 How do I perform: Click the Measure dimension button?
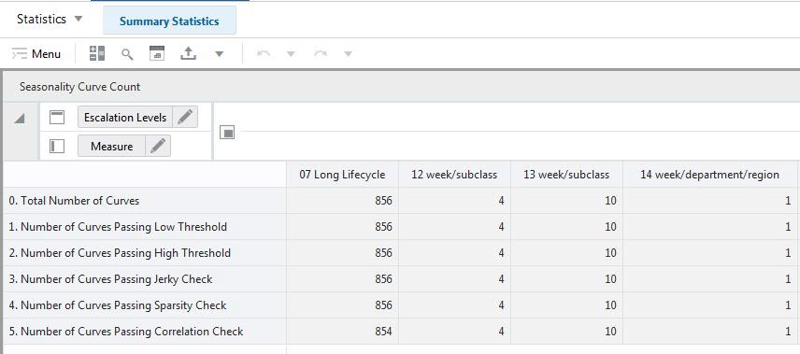point(111,147)
